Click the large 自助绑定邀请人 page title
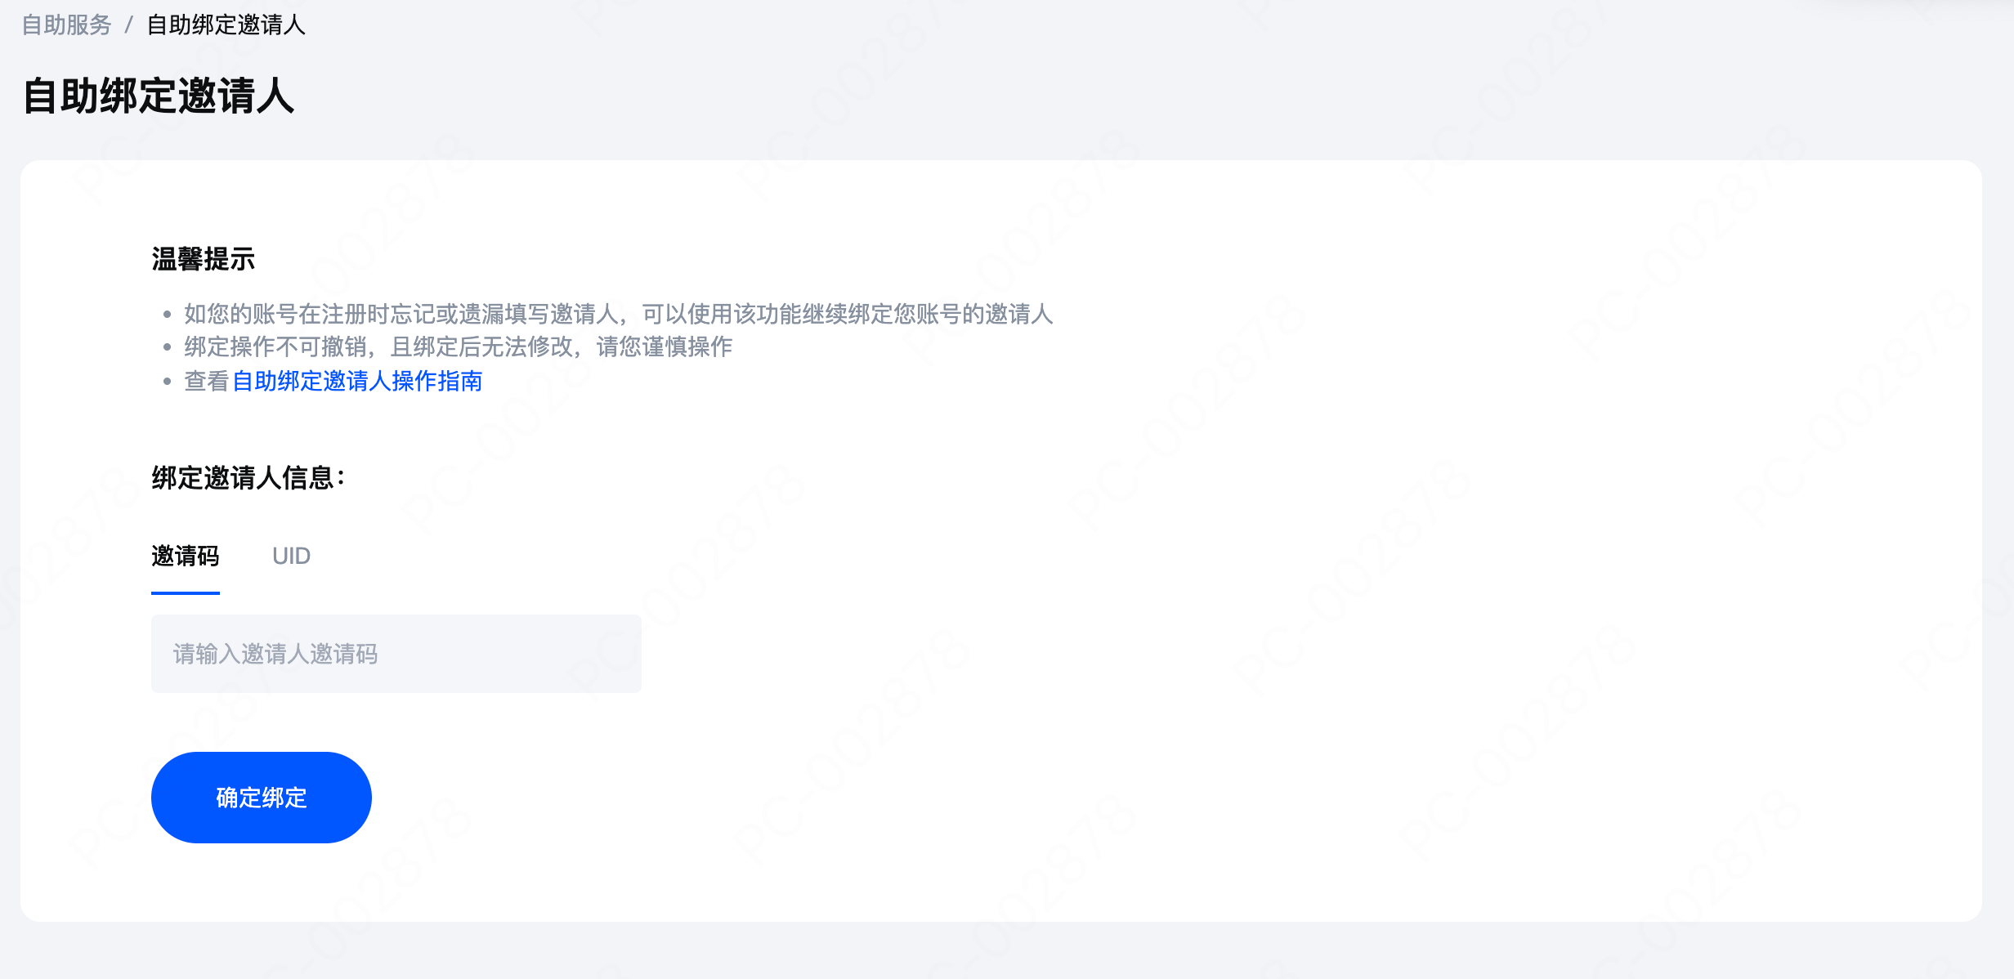Screen dimensions: 2014x979 (x=159, y=96)
